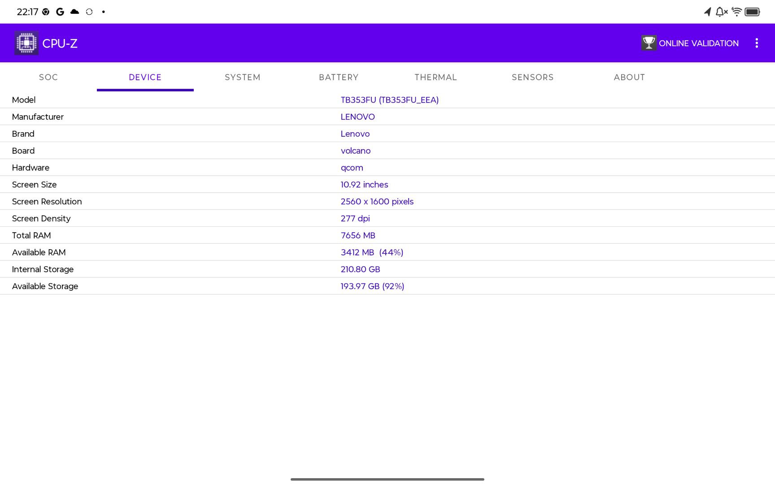Tap the Wi-Fi status icon
775x484 pixels.
click(736, 12)
